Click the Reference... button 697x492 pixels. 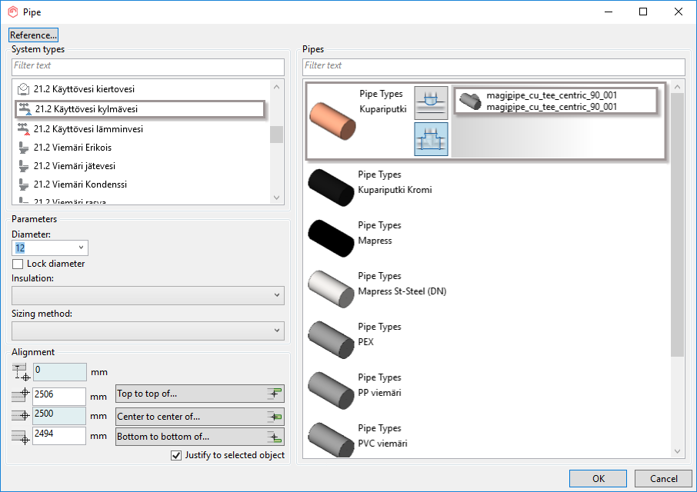[x=33, y=35]
